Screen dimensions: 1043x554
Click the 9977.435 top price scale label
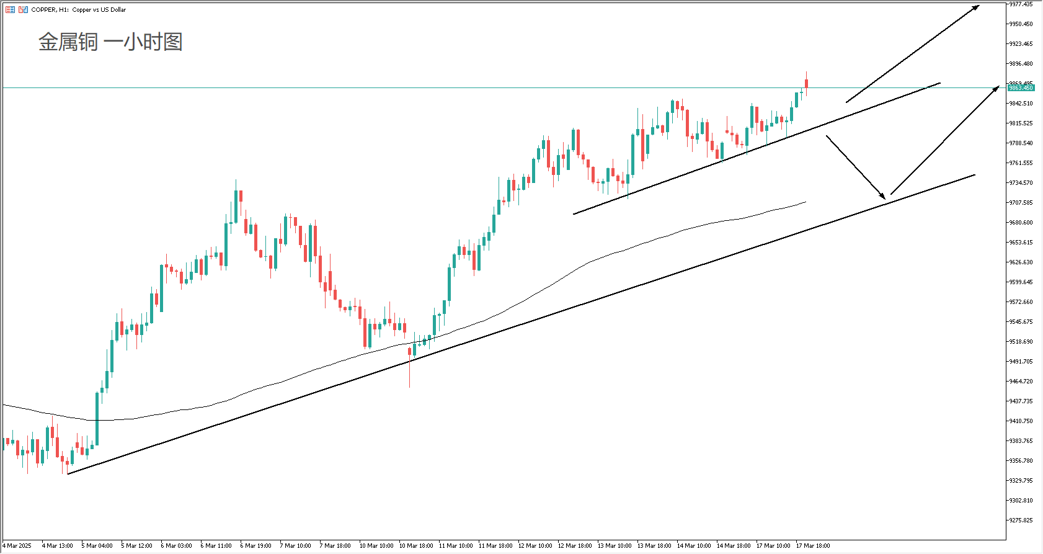click(1021, 4)
